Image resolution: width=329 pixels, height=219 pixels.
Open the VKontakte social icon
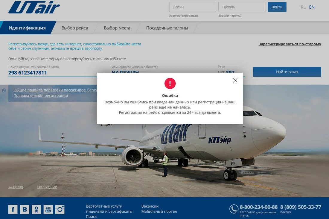tap(25, 209)
